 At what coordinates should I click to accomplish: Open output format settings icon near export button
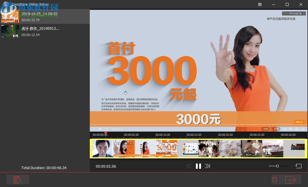click(274, 179)
